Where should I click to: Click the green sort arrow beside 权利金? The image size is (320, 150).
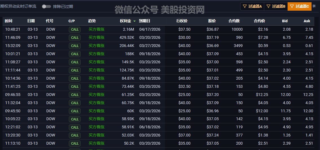[134, 21]
